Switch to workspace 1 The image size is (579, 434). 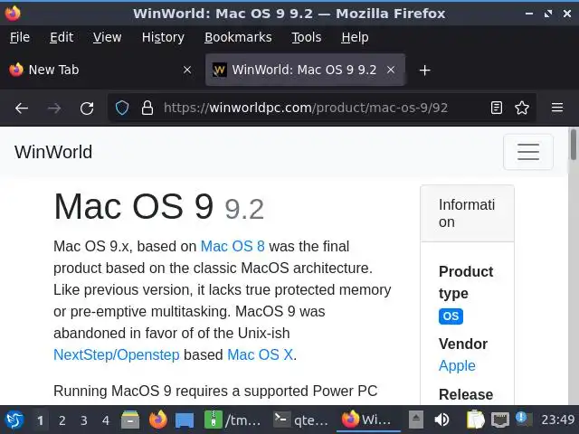tap(40, 420)
